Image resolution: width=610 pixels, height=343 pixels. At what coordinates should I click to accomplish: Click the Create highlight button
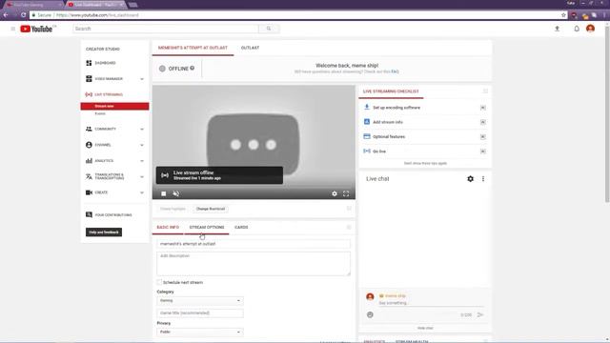tap(173, 209)
